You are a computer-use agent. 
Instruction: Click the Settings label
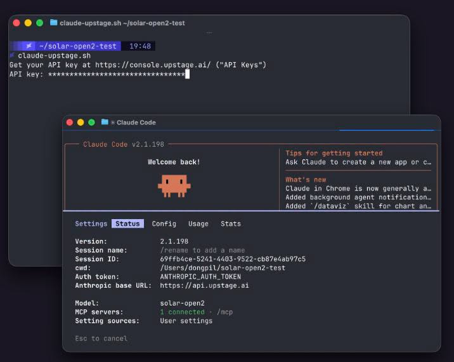coord(91,224)
